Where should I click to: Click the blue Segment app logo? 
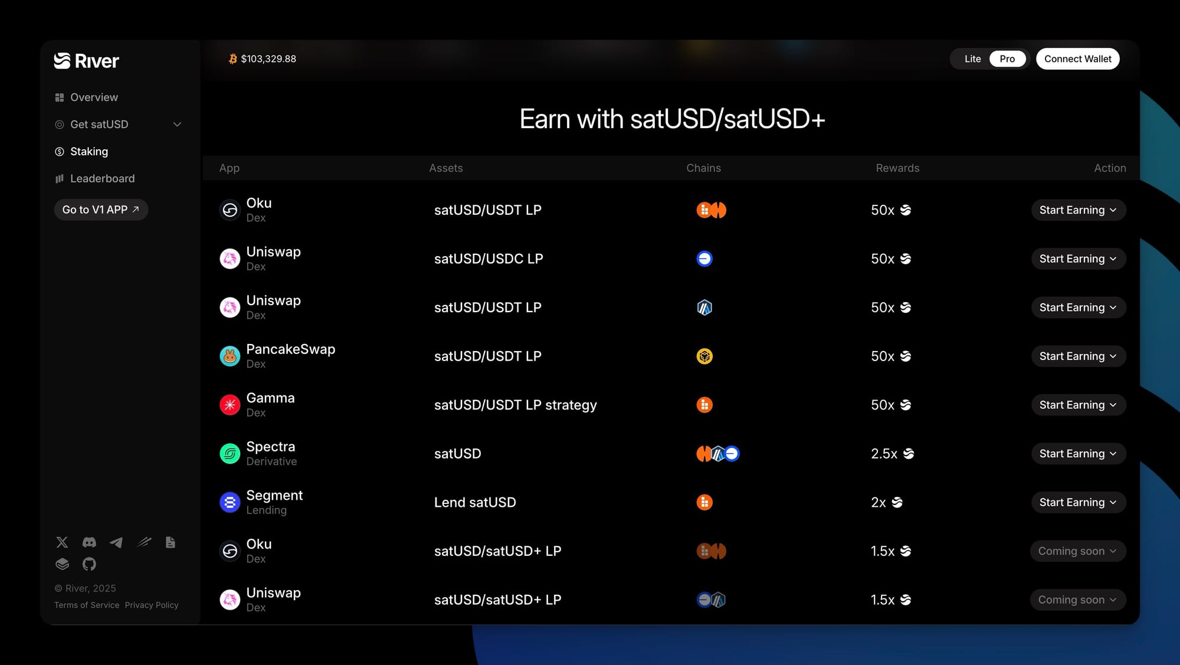pyautogui.click(x=230, y=502)
